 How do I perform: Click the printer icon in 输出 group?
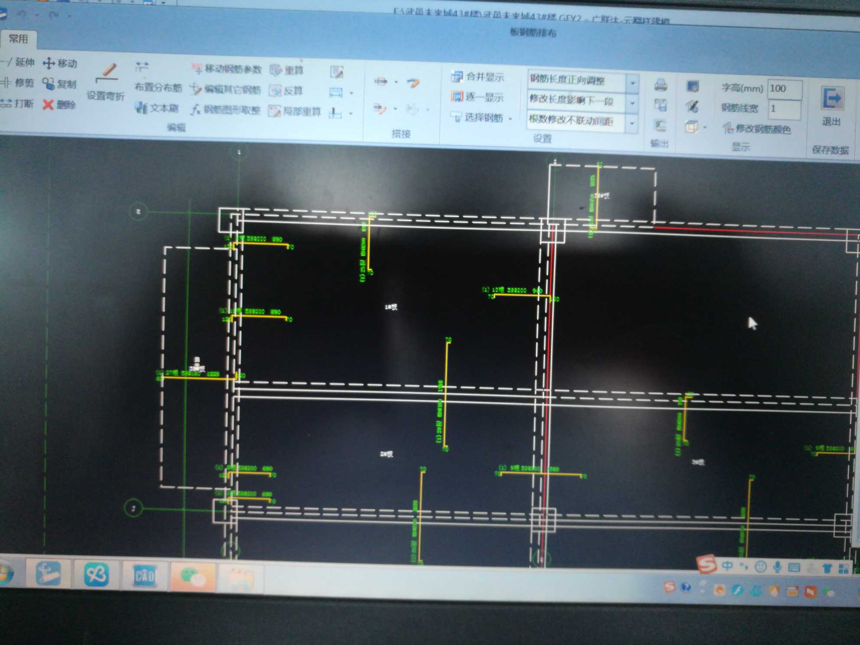point(660,85)
